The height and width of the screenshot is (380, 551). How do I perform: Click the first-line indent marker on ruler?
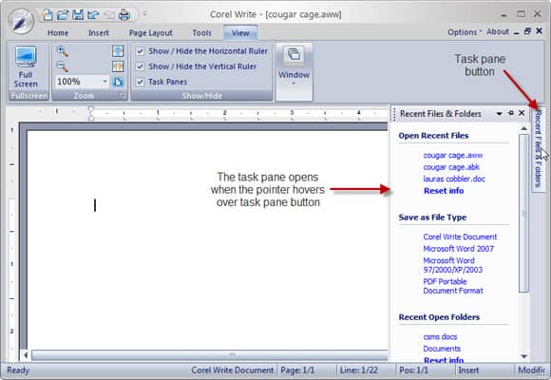90,109
